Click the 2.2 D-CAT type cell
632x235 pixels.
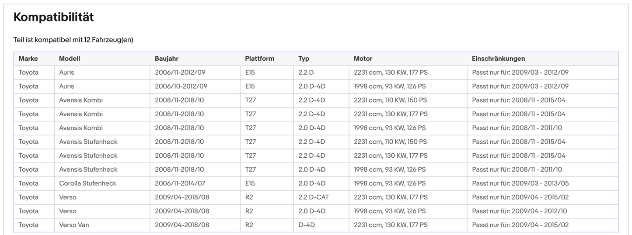point(314,197)
